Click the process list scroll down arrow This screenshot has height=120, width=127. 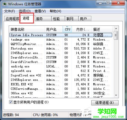pyautogui.click(x=116, y=95)
